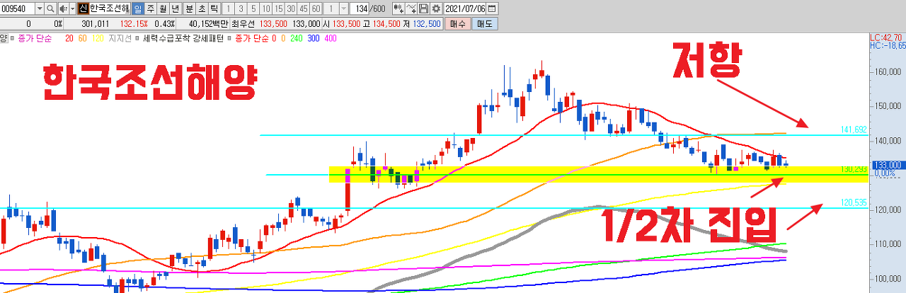Click the red 20 moving average label
This screenshot has height=293, width=906.
click(69, 38)
